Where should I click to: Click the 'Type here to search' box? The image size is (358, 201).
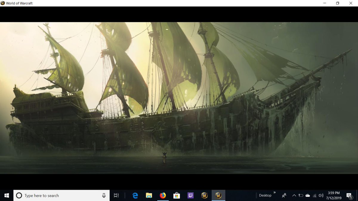[x=61, y=195]
